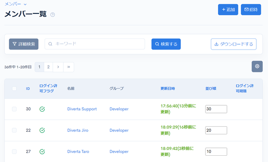The height and width of the screenshot is (162, 268).
Task: Open the table settings gear
Action: tap(257, 66)
